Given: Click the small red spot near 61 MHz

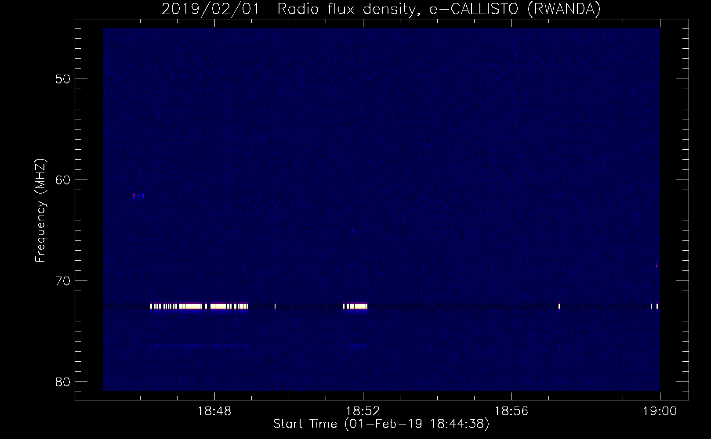Looking at the screenshot, I should (134, 195).
